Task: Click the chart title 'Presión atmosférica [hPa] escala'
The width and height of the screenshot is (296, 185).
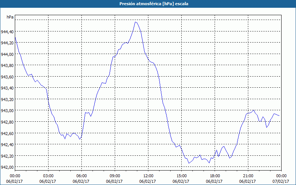Action: tap(154, 4)
